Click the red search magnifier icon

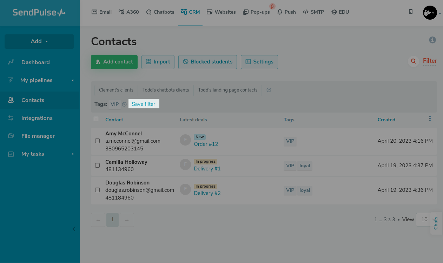[414, 61]
